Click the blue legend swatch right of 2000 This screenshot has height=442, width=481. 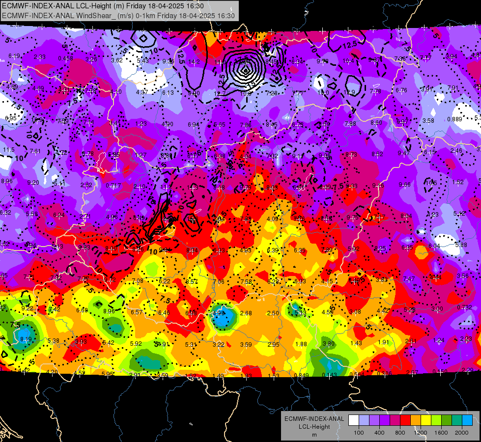(x=467, y=420)
